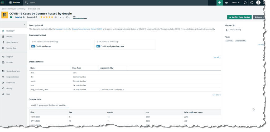
Task: Click the month data element row
Action: (125, 81)
